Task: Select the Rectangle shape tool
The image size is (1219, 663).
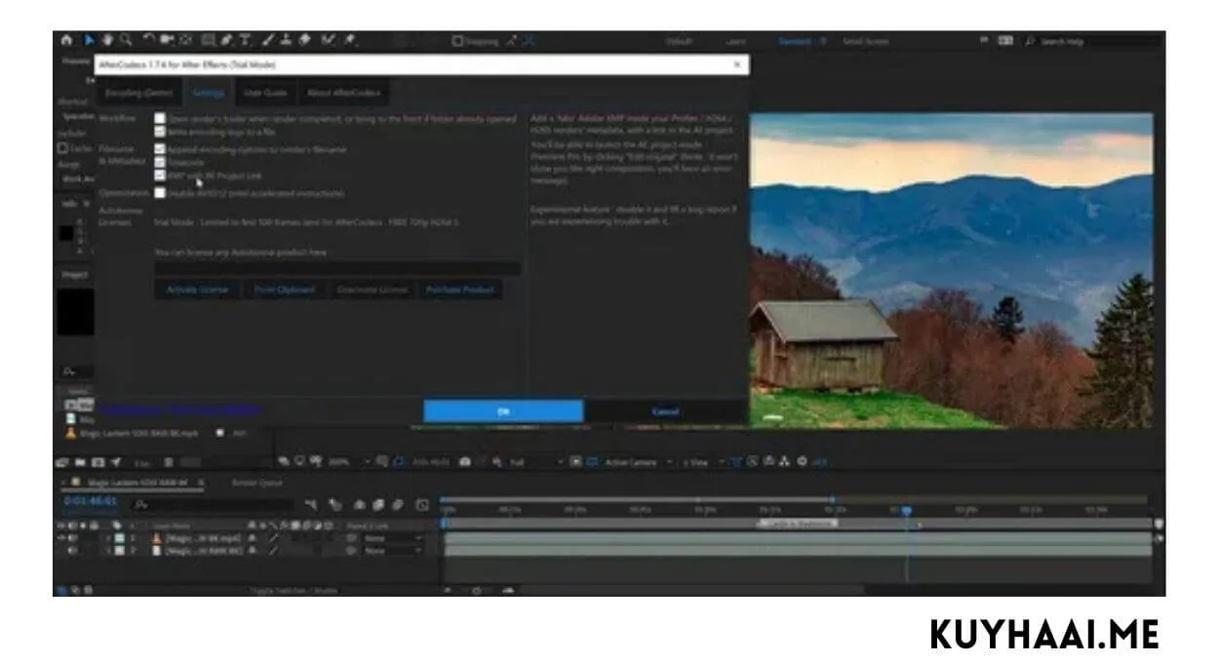Action: (208, 41)
